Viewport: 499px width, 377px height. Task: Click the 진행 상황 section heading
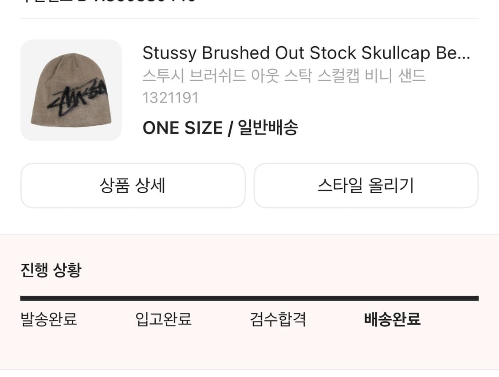pos(51,270)
